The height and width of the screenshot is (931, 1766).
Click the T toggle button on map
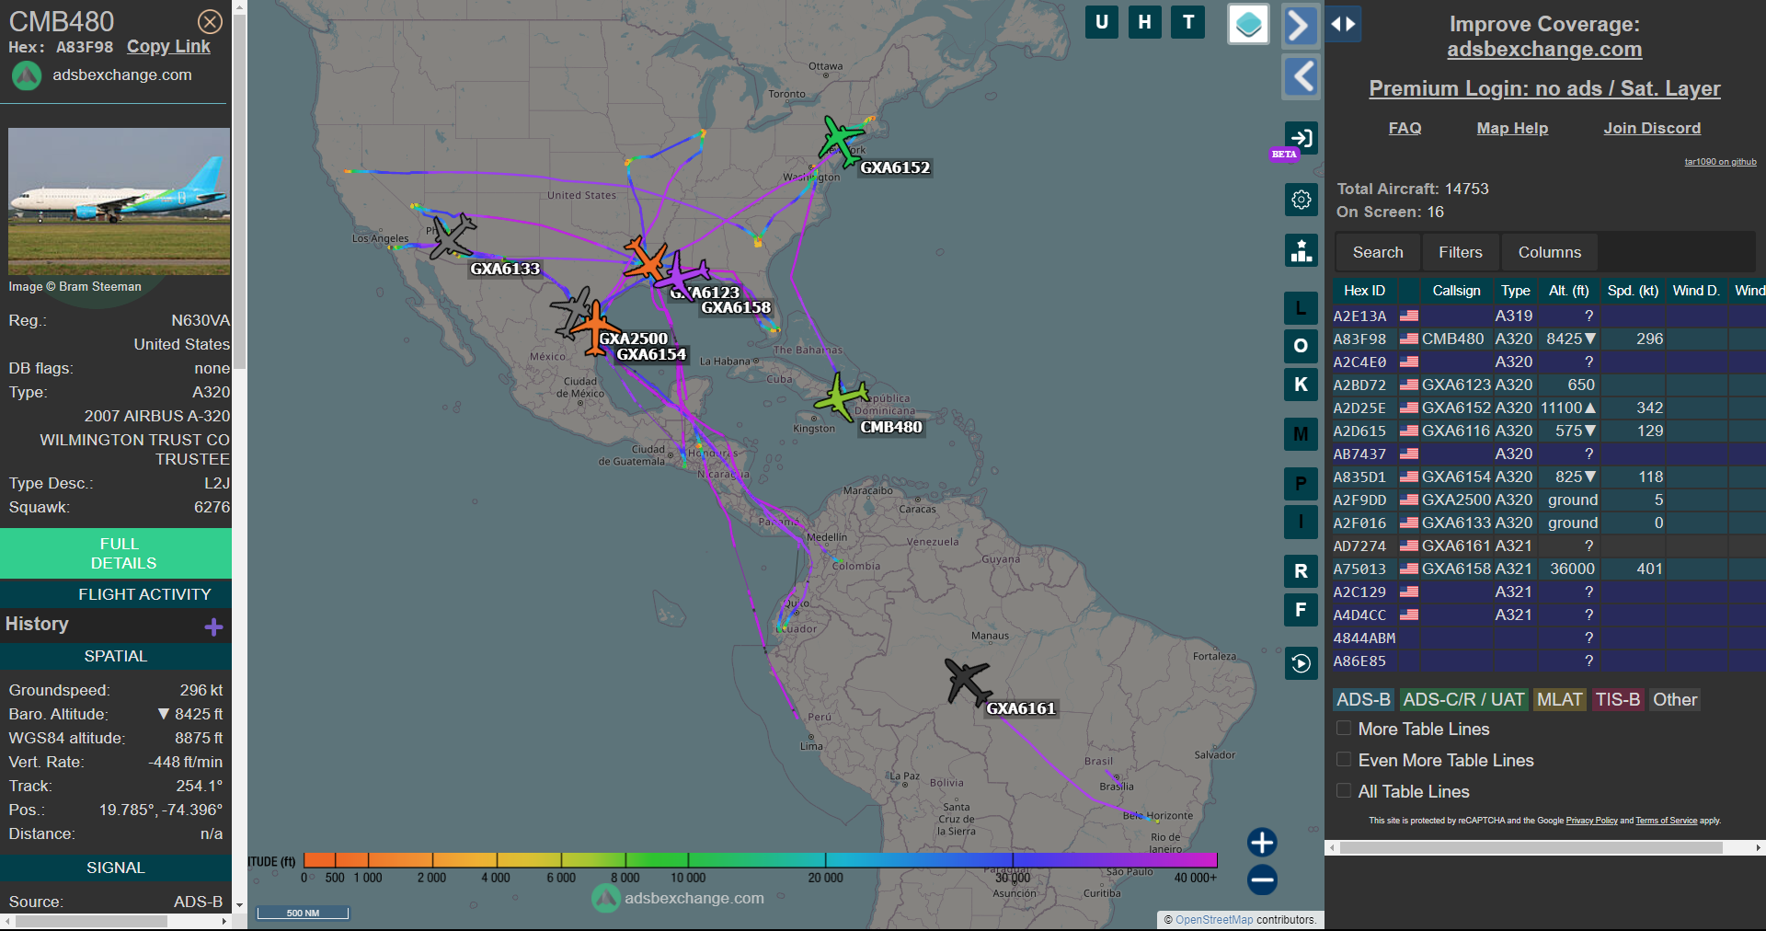[x=1188, y=22]
